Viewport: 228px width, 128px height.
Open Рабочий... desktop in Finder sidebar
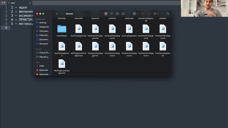click(43, 35)
